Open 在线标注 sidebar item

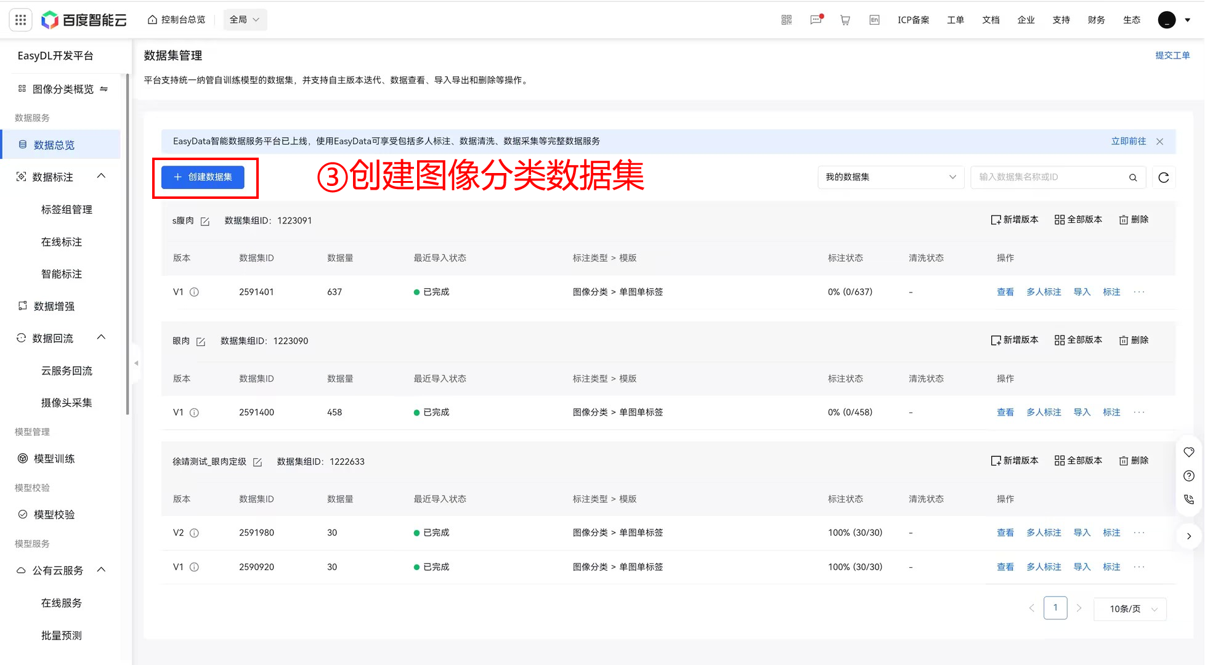[x=61, y=242]
